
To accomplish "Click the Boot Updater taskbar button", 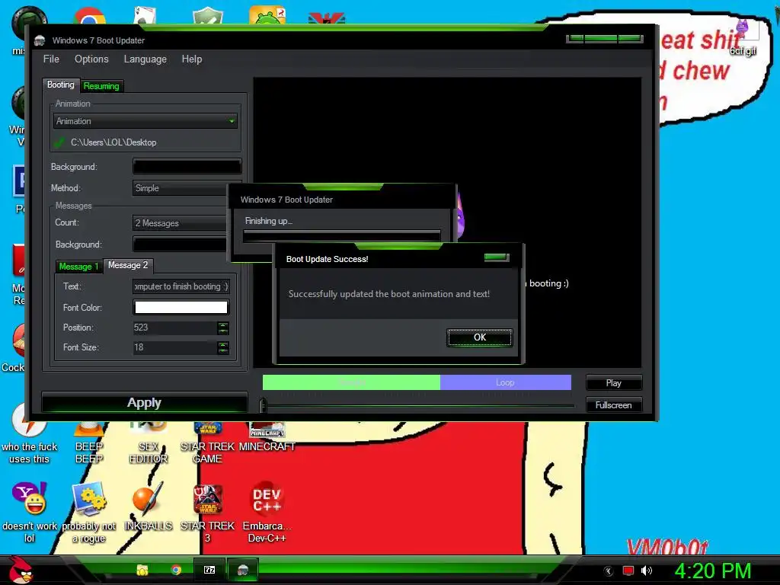I will 243,570.
